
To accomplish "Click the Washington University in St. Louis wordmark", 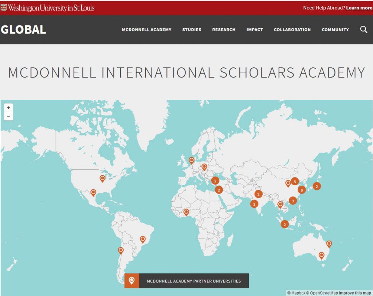I will (51, 8).
